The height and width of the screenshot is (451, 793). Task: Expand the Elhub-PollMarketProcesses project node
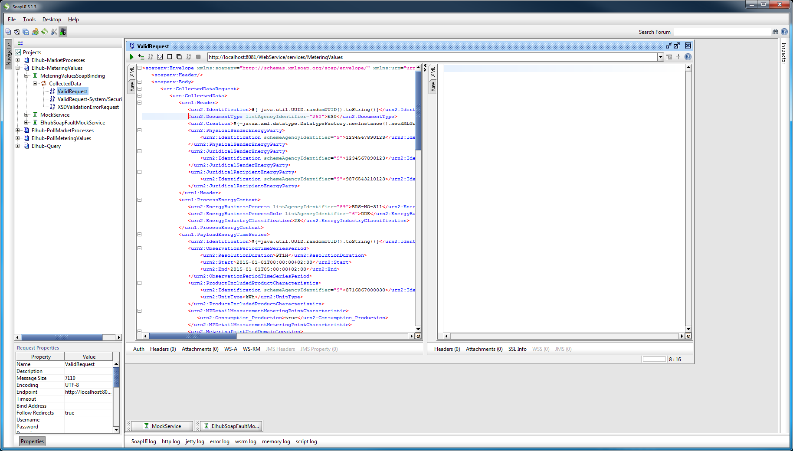click(18, 131)
